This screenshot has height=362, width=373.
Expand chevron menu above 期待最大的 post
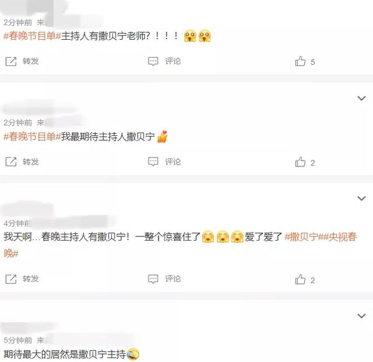point(361,316)
